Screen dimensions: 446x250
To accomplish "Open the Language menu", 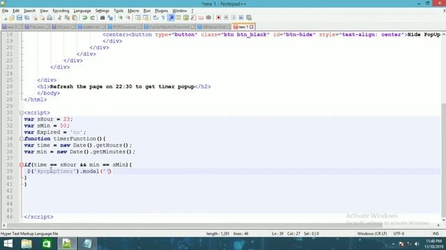I will [x=82, y=11].
